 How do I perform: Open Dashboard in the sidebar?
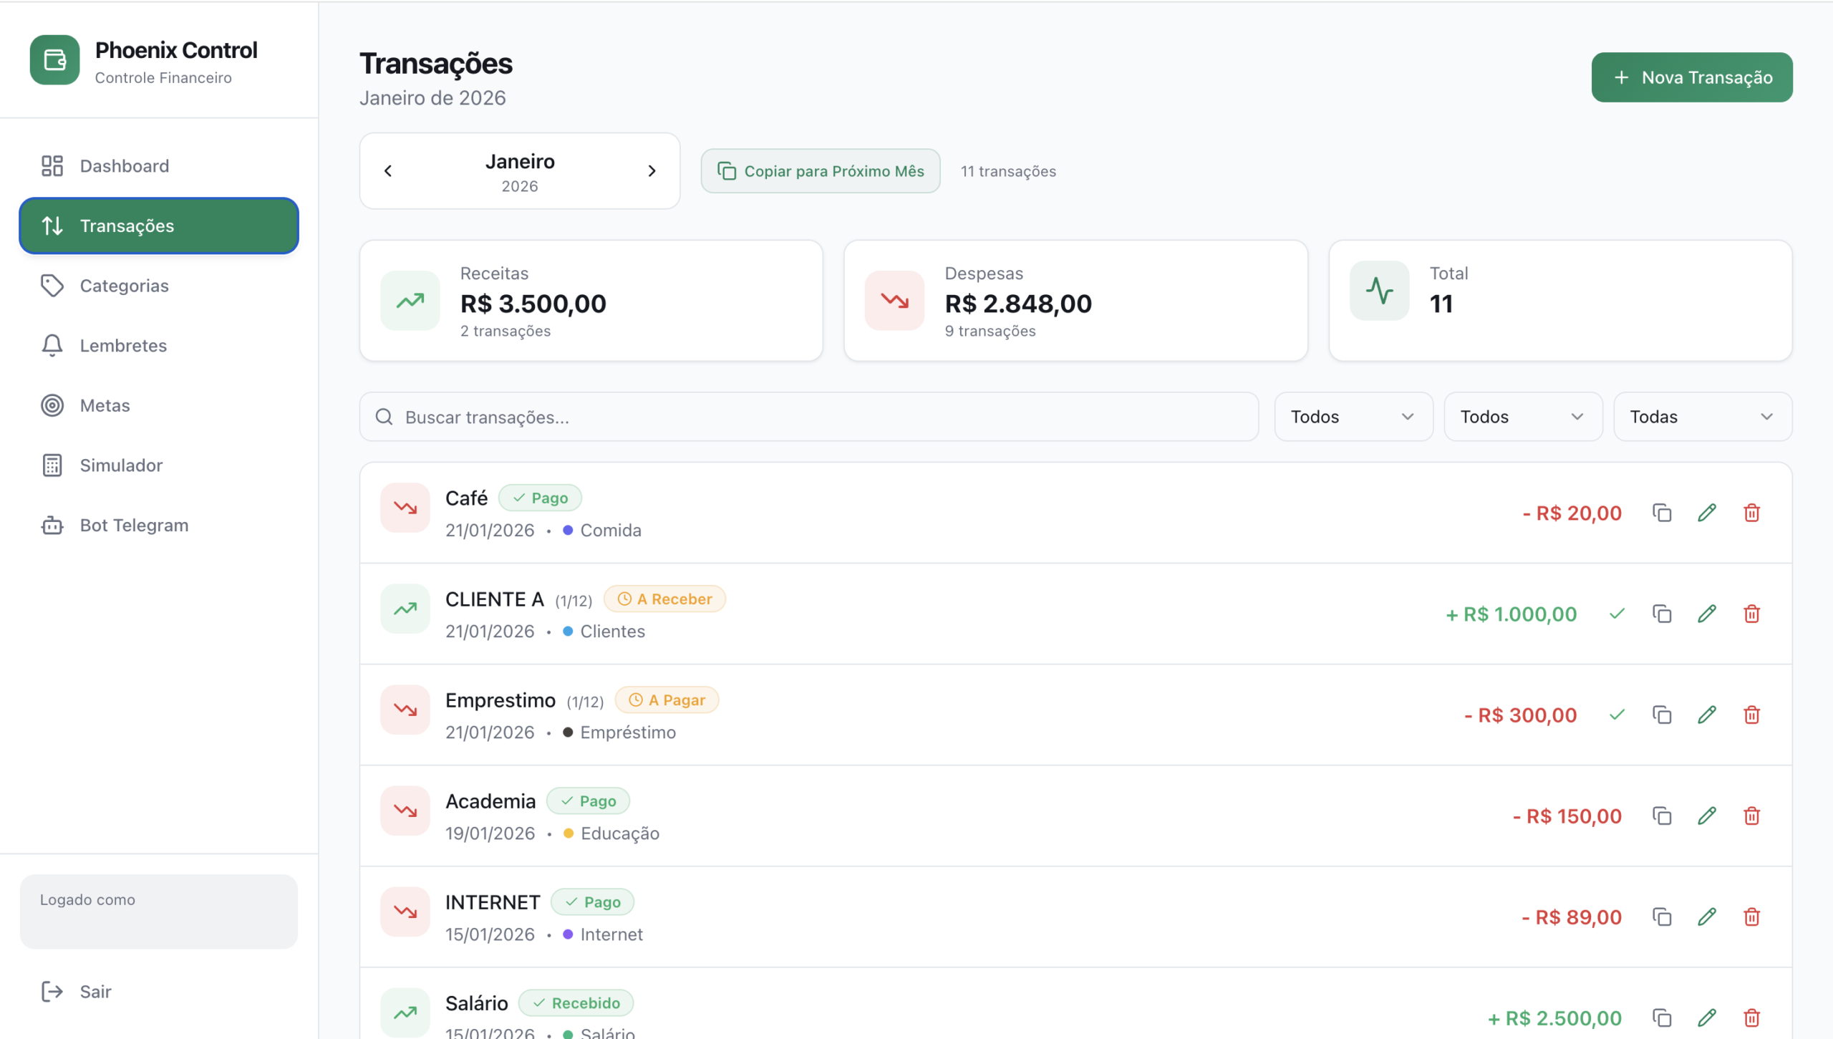pos(159,166)
